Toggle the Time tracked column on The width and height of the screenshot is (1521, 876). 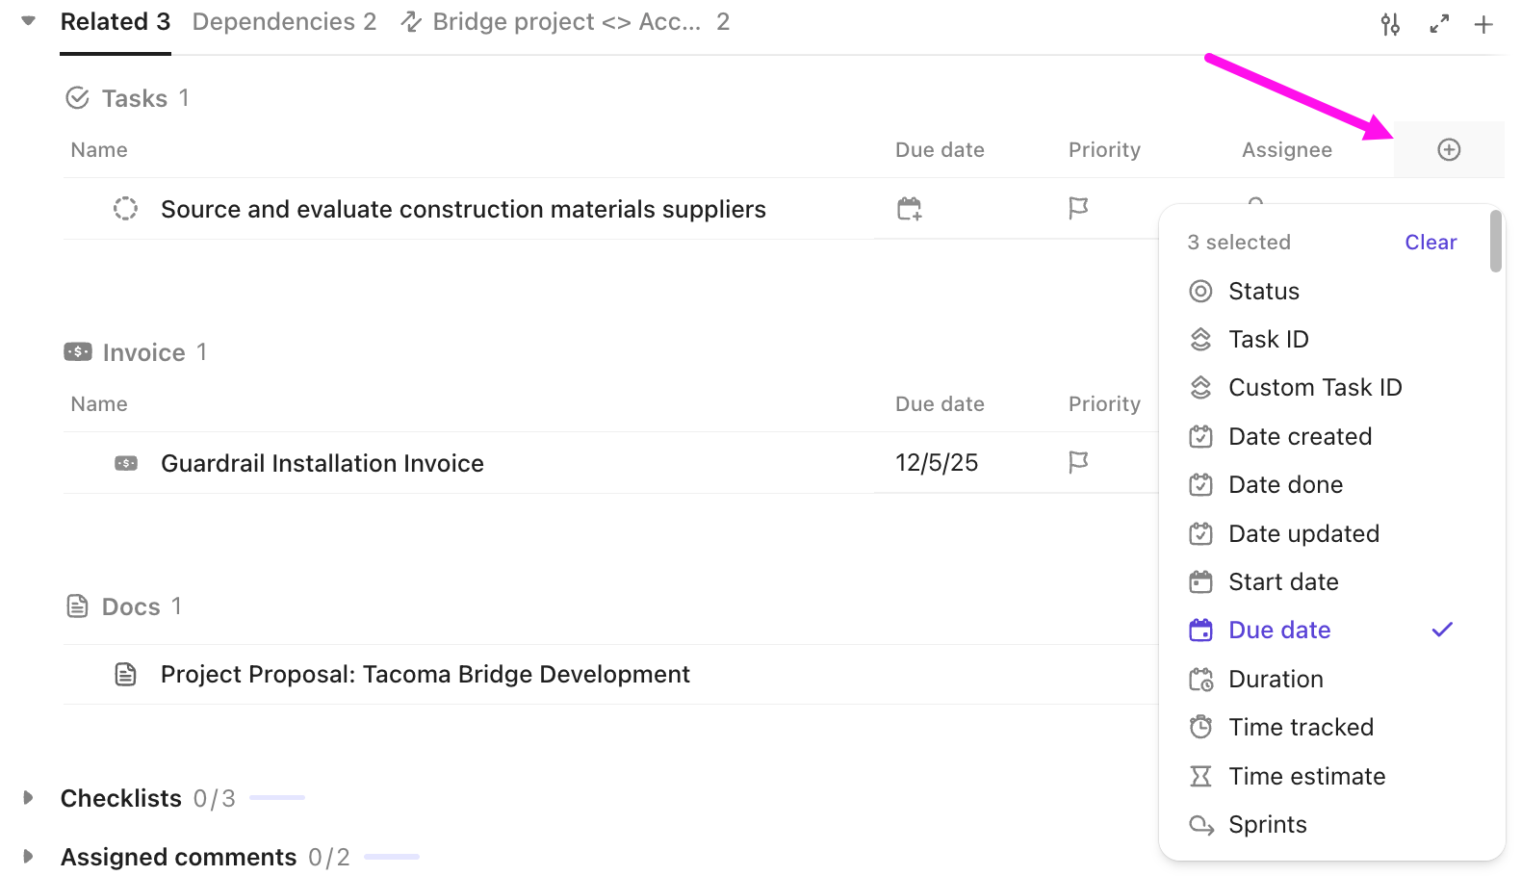click(x=1300, y=728)
